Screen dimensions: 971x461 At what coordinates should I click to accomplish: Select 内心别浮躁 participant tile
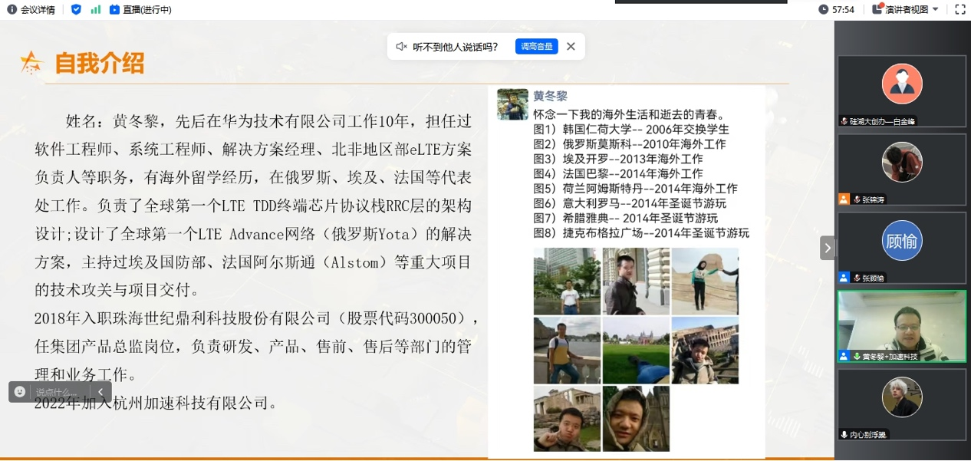pyautogui.click(x=901, y=403)
